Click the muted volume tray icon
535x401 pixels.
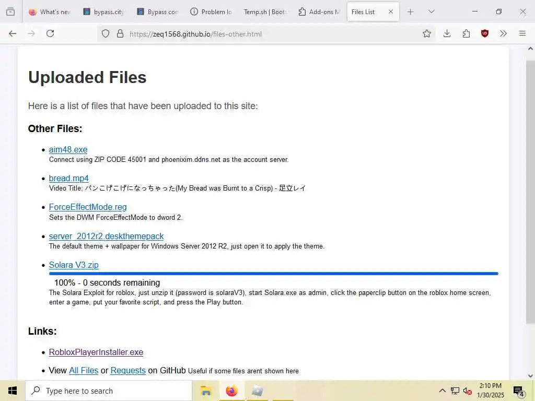point(468,391)
